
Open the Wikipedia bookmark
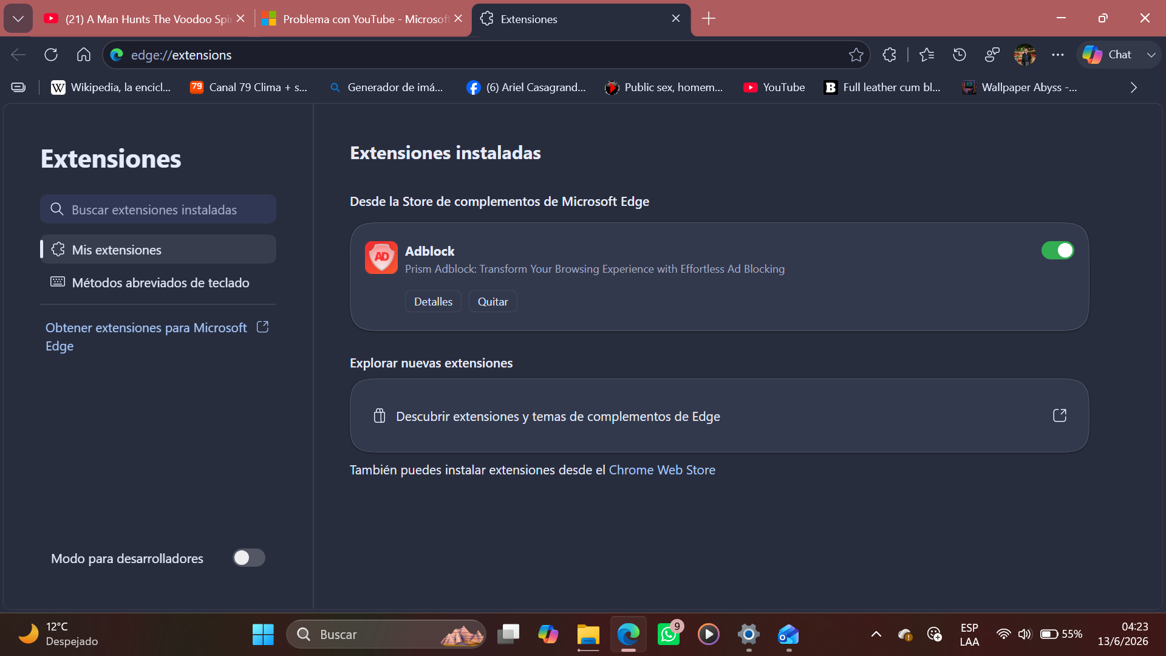111,87
